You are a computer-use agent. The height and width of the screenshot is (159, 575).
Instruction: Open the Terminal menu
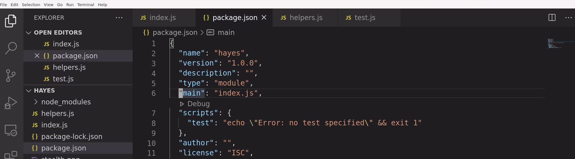pyautogui.click(x=85, y=5)
